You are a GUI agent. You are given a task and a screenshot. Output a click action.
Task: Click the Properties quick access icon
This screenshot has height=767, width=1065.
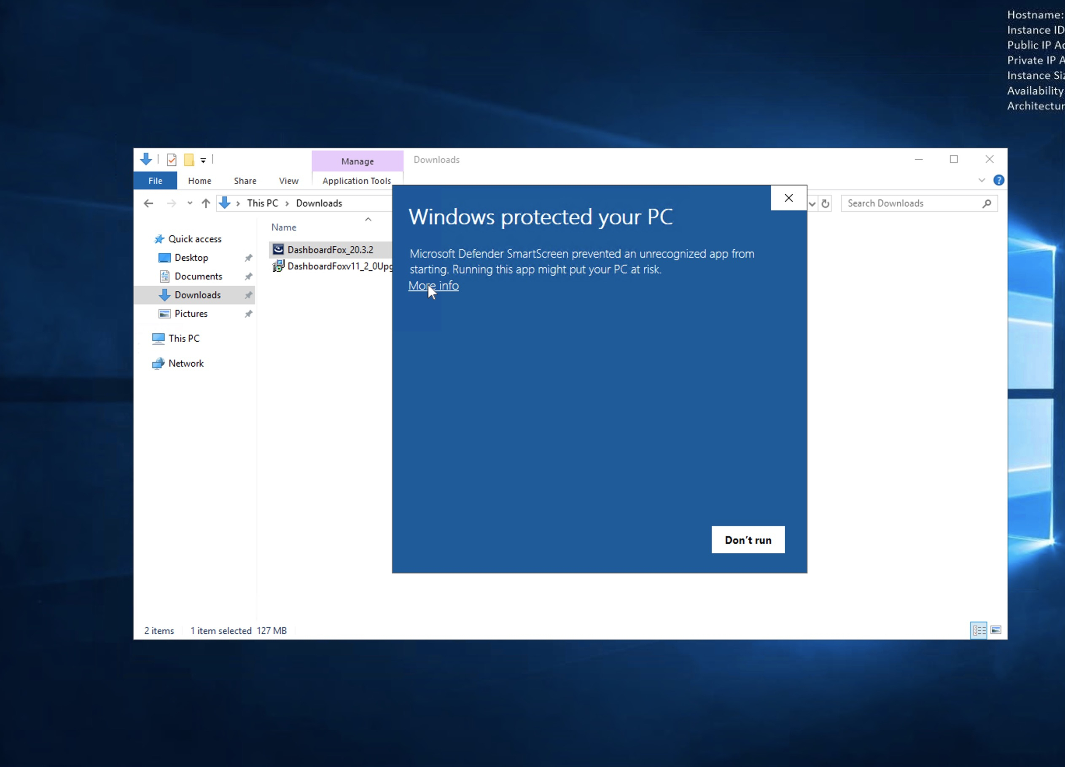tap(172, 160)
